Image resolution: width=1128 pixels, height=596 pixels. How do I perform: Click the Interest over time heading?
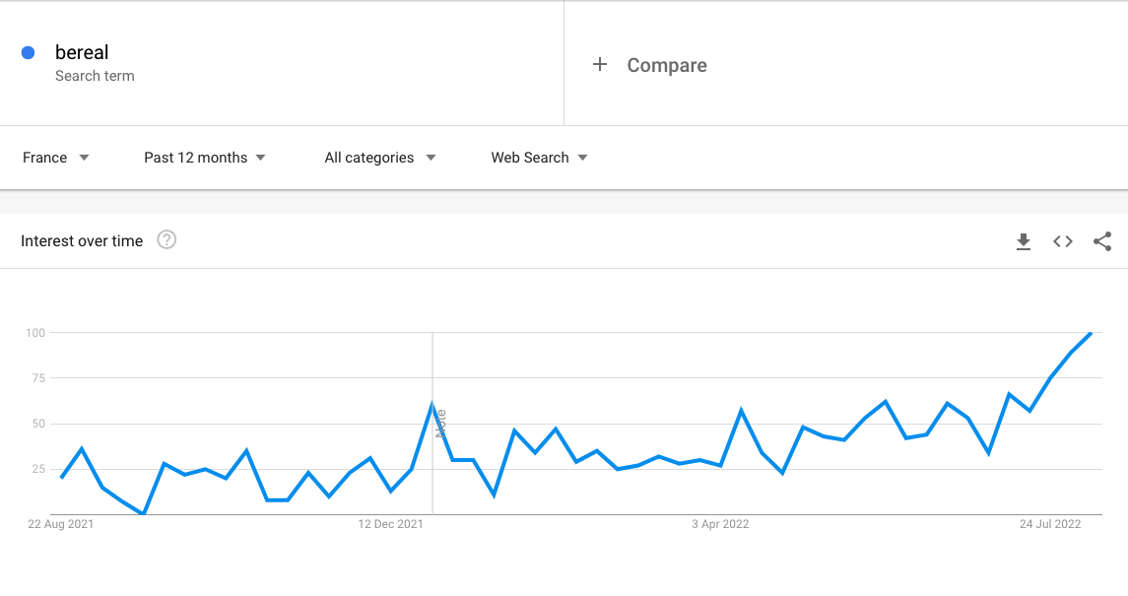click(82, 240)
